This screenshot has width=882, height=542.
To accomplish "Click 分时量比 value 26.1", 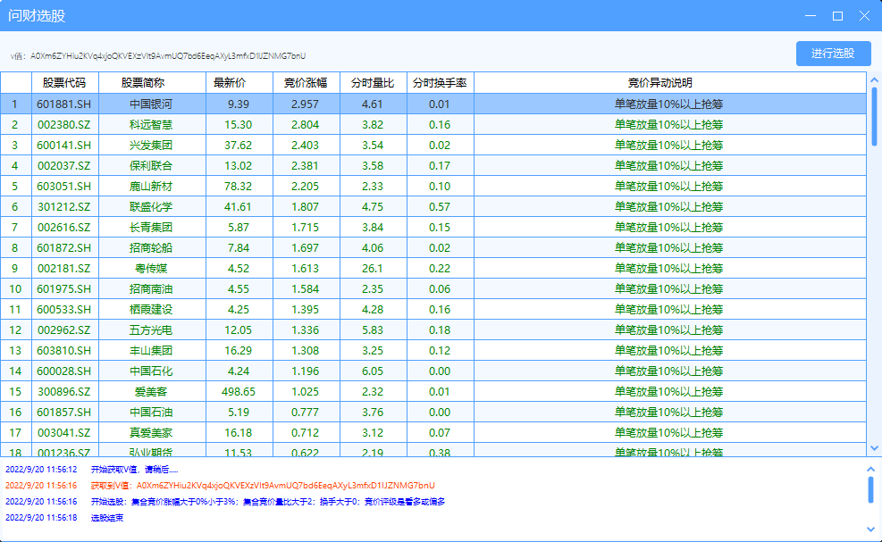I will pos(373,268).
